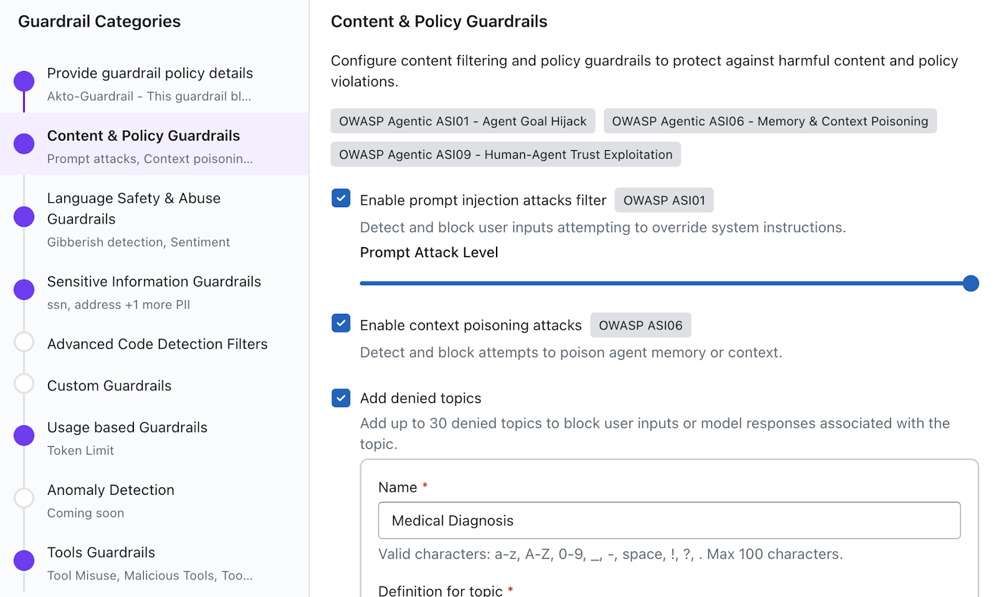This screenshot has height=597, width=997.
Task: Click the Content & Policy Guardrails step circle
Action: pos(24,144)
